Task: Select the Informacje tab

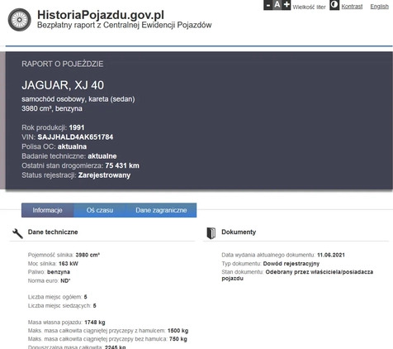Action: (47, 210)
